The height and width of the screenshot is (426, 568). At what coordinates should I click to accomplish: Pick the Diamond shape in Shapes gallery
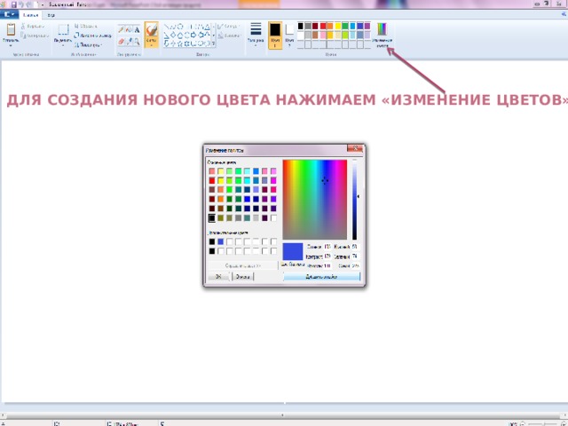[x=173, y=35]
